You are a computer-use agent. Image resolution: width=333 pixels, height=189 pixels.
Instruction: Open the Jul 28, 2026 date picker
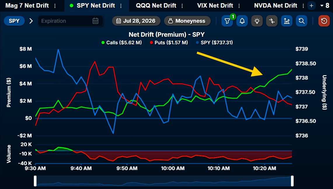(136, 21)
